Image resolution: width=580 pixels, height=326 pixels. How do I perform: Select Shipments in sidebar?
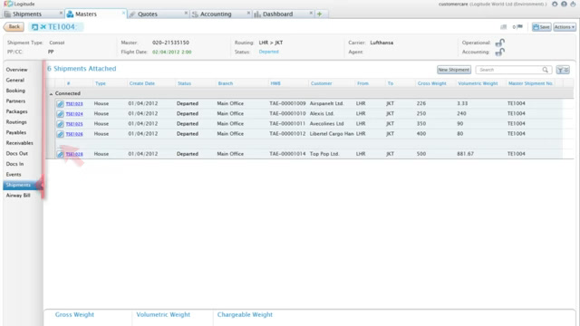click(22, 185)
